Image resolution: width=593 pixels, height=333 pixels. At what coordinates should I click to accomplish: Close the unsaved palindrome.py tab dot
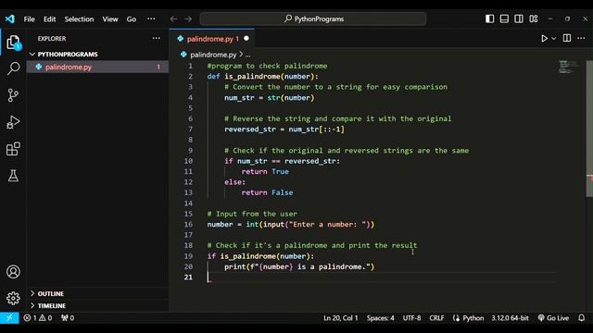[x=246, y=39]
